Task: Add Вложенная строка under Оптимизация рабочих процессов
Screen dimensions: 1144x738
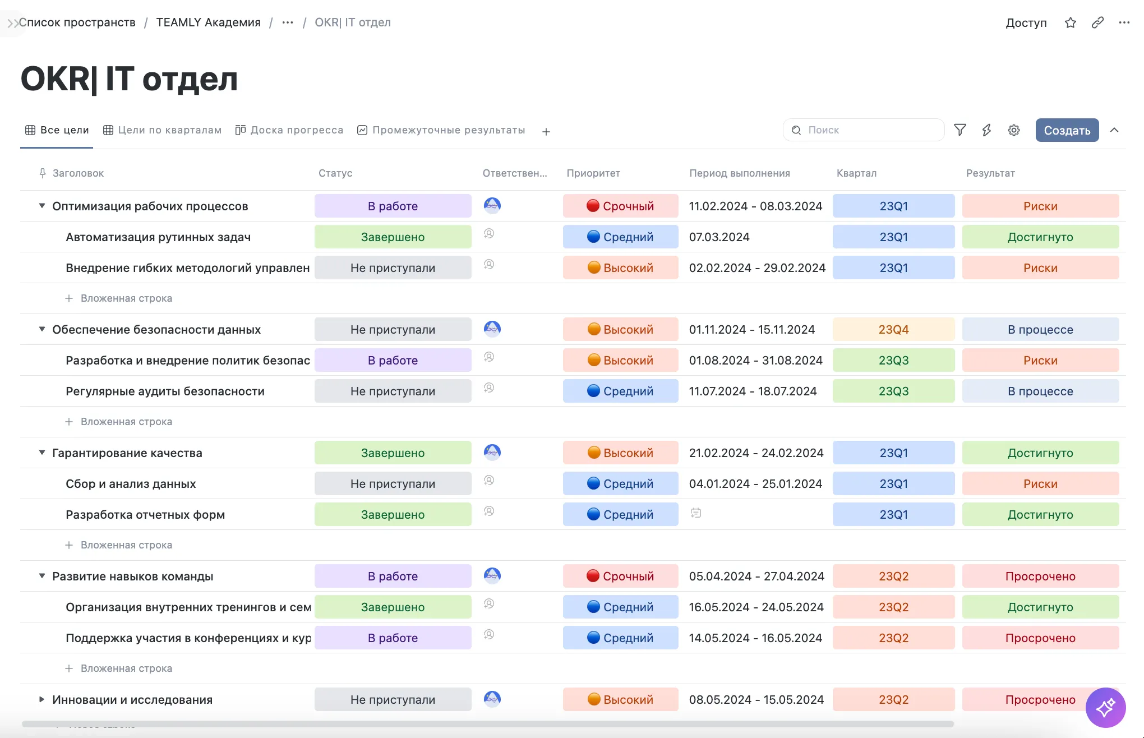Action: pyautogui.click(x=119, y=298)
